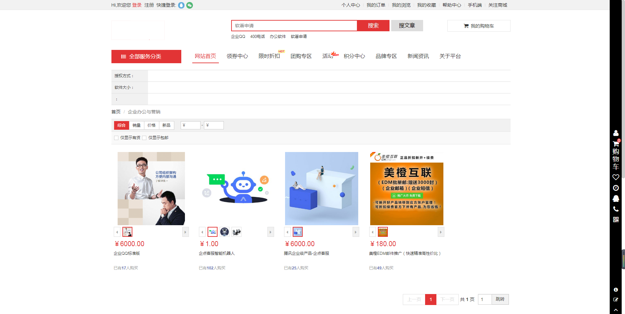This screenshot has height=314, width=625.
Task: Click the 跳转 page jump button
Action: pos(500,299)
